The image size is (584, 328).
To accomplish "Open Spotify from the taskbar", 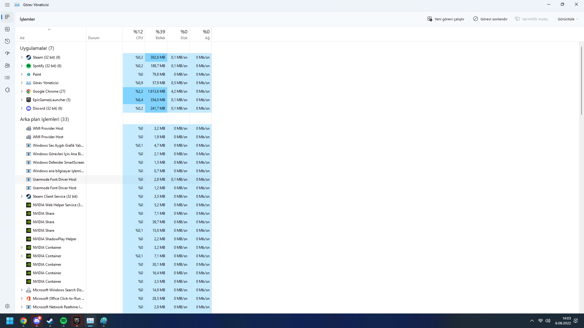I will point(64,321).
